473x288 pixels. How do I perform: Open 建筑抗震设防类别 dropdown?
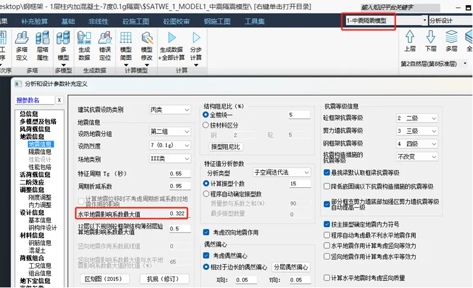point(170,110)
